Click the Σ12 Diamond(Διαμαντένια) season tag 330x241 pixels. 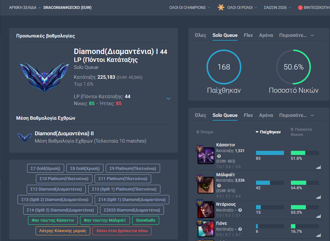[56, 189]
